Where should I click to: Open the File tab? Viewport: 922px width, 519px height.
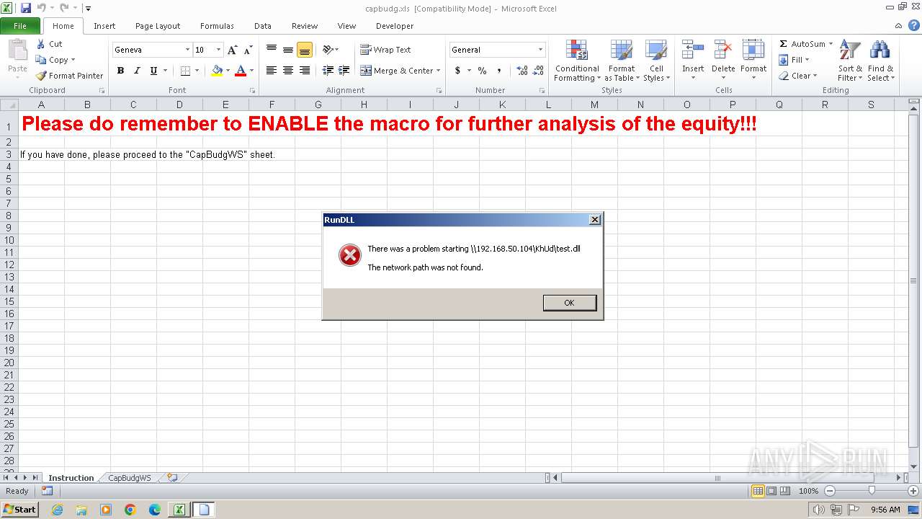click(20, 26)
